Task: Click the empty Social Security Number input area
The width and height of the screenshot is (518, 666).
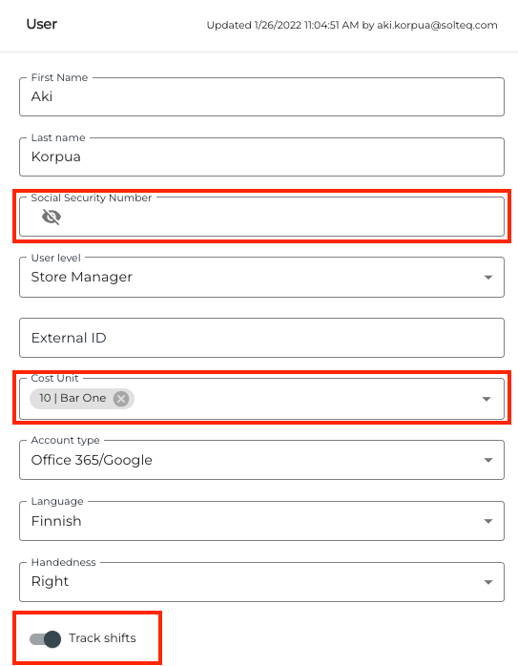Action: (280, 217)
